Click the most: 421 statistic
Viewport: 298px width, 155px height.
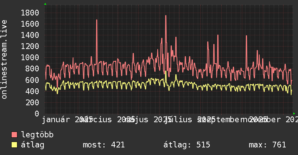[104, 145]
